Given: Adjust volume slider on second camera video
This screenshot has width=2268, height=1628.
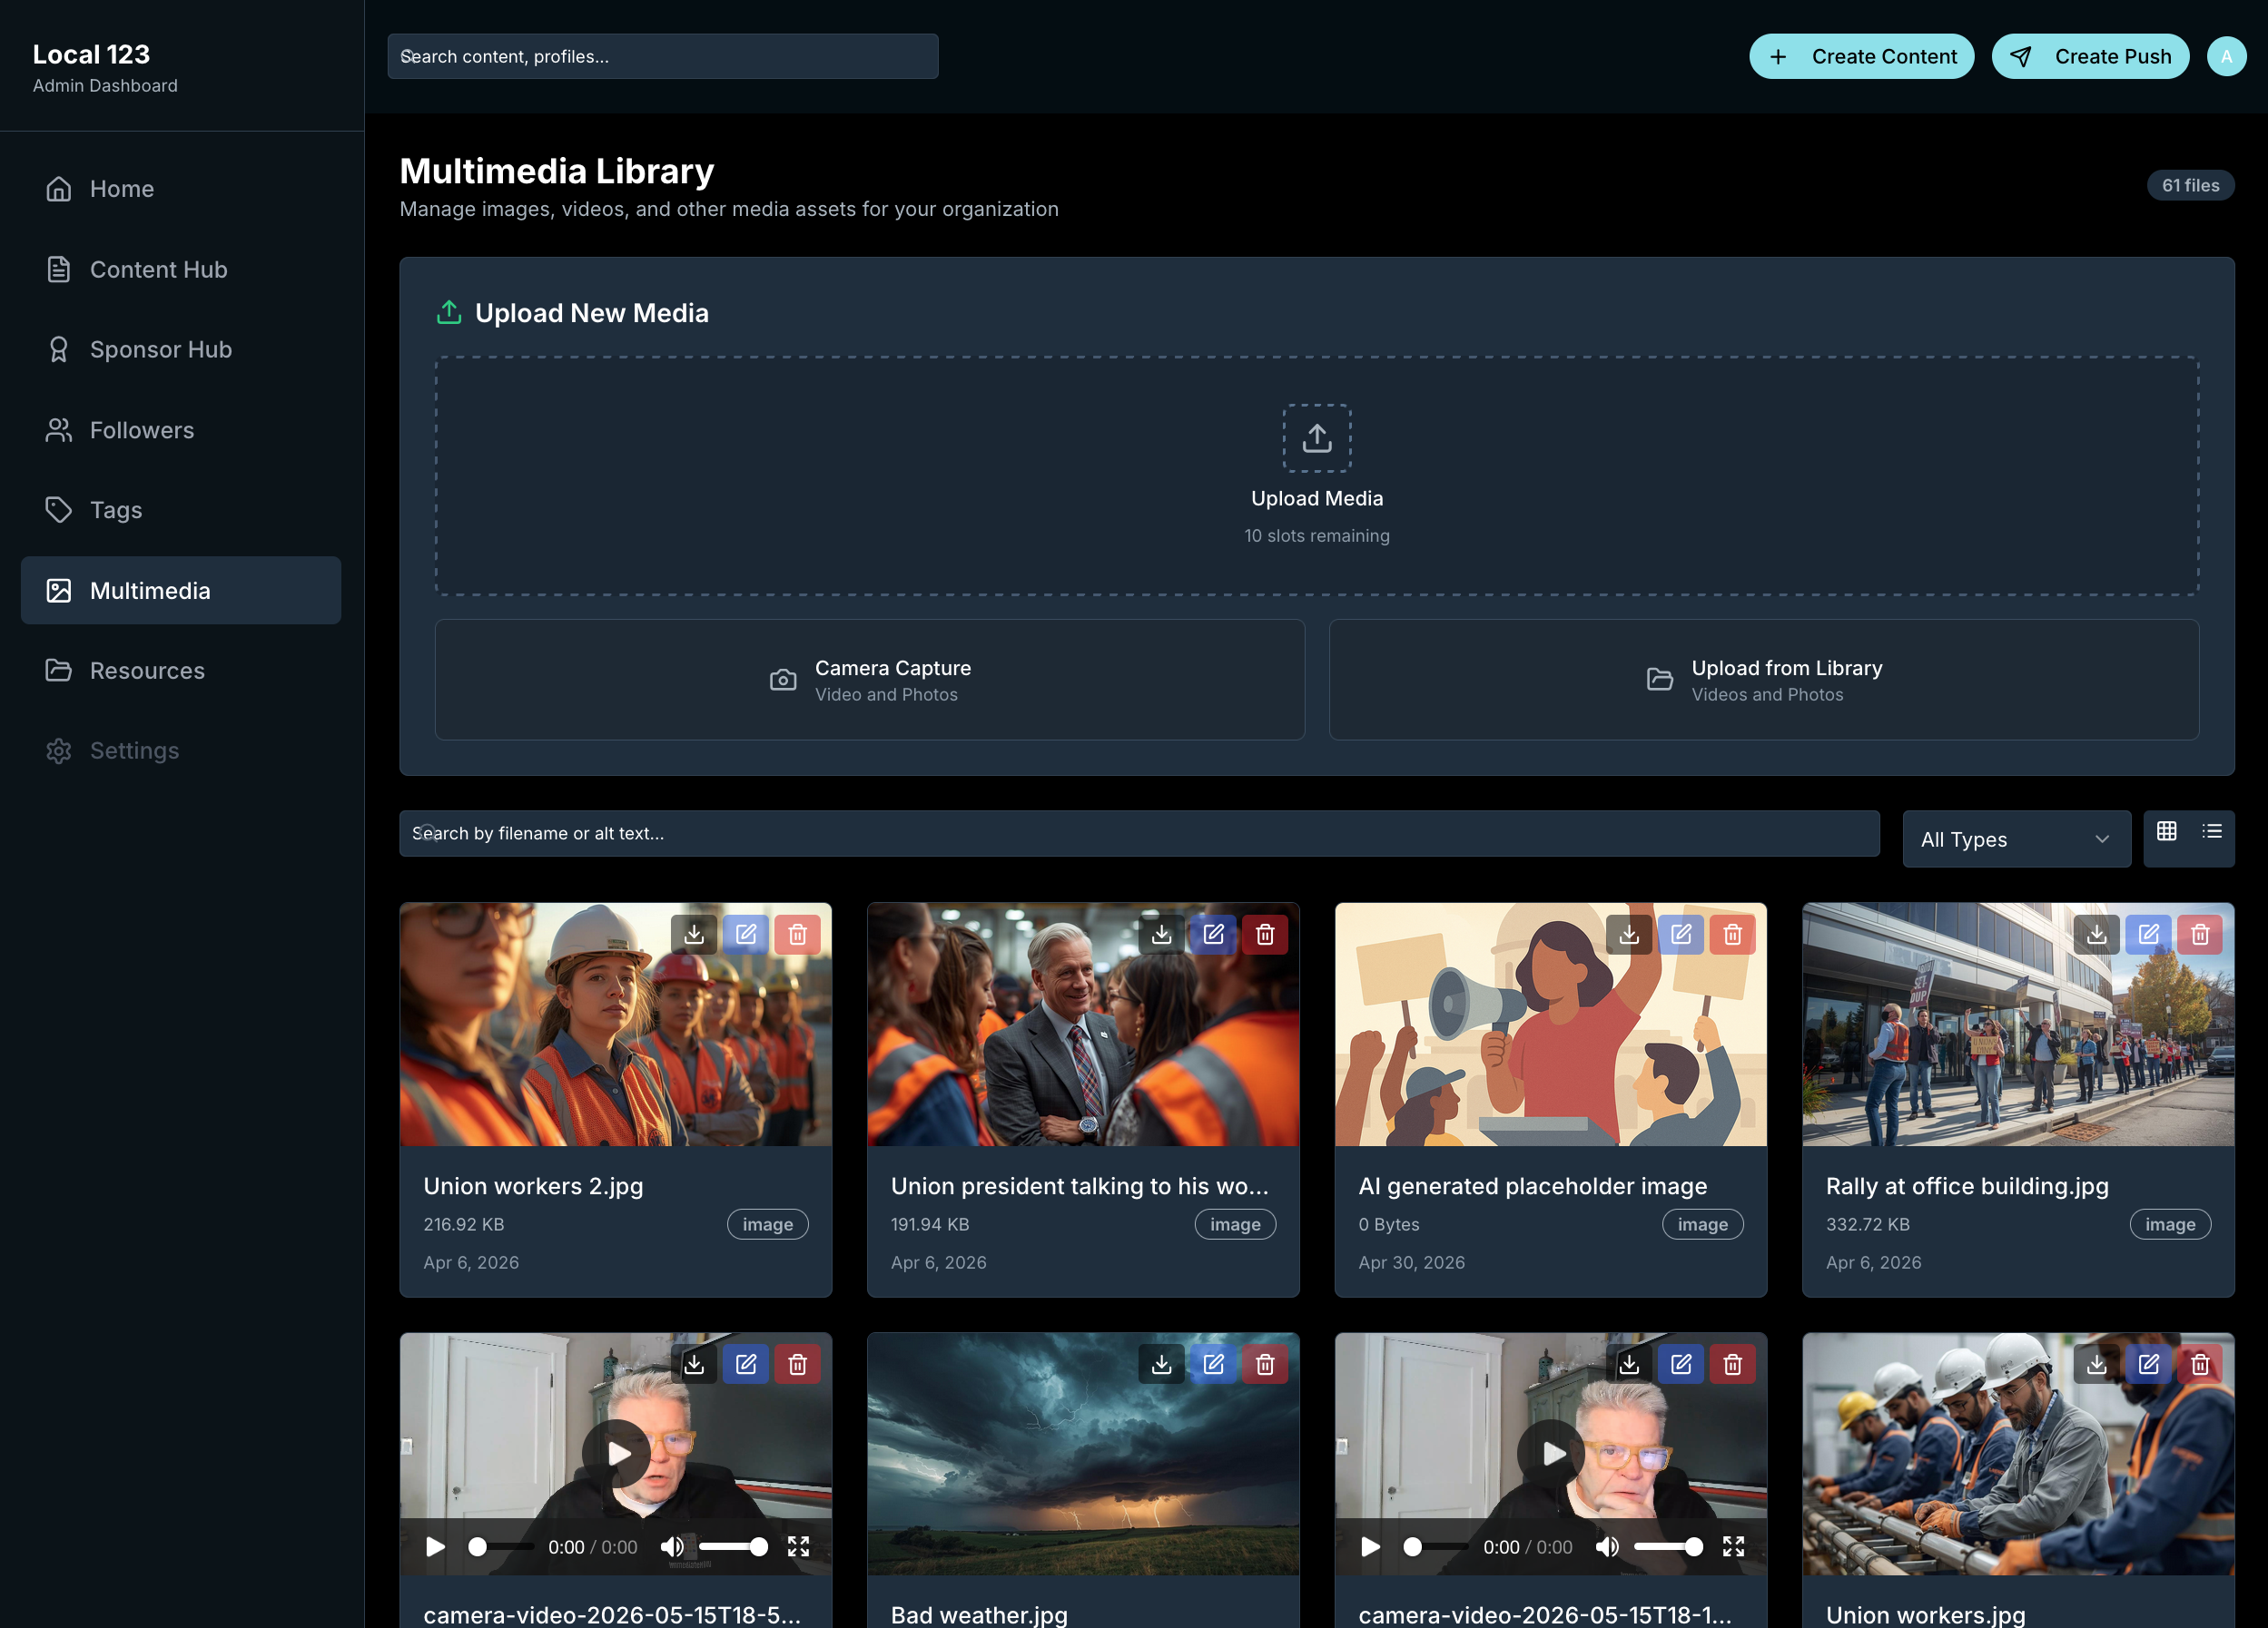Looking at the screenshot, I should [x=1667, y=1546].
